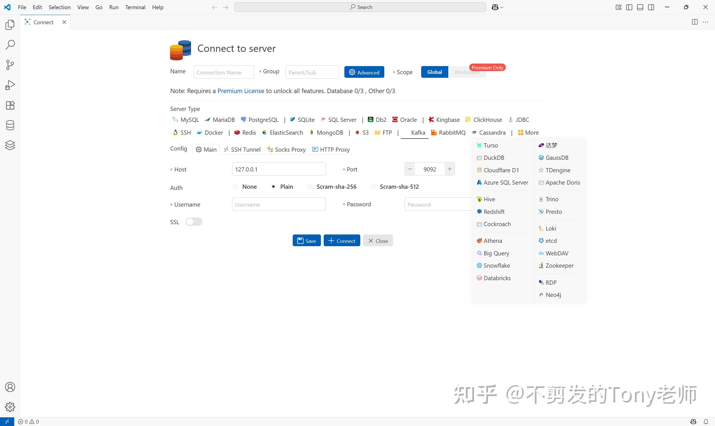715x426 pixels.
Task: Open the Extensions view in the sidebar
Action: (x=10, y=105)
